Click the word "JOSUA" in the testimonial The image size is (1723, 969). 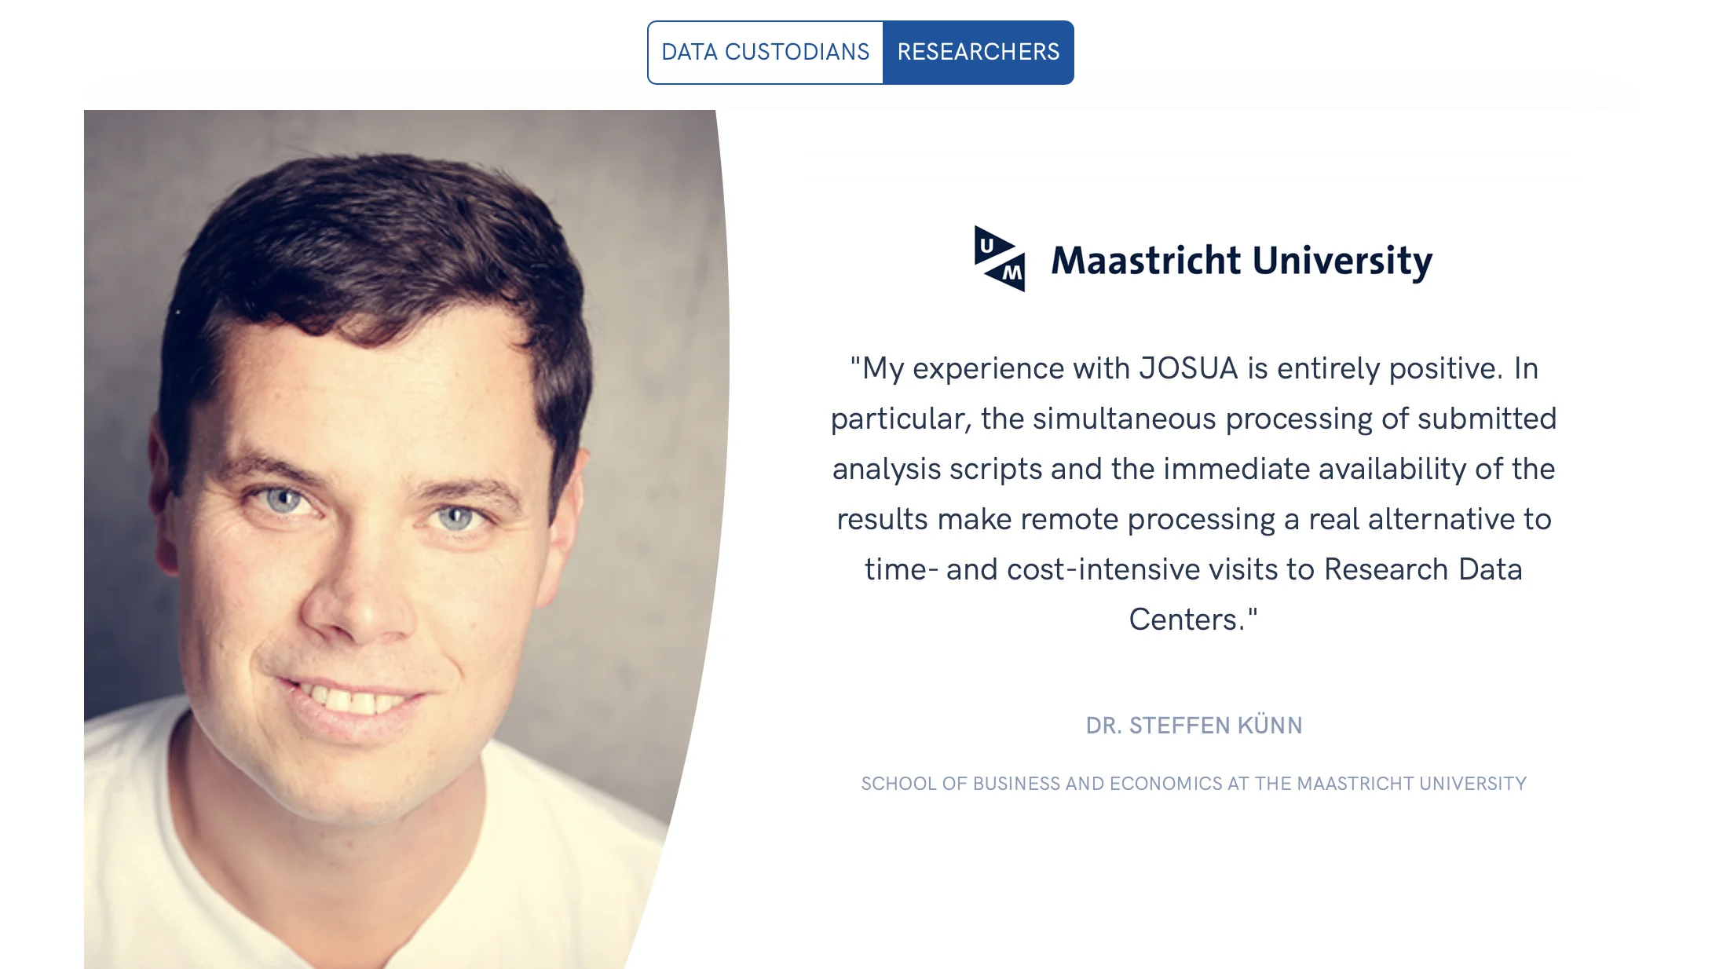[x=1188, y=368]
